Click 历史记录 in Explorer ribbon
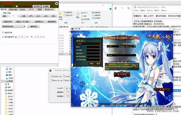The height and width of the screenshot is (115, 181). [x=85, y=19]
